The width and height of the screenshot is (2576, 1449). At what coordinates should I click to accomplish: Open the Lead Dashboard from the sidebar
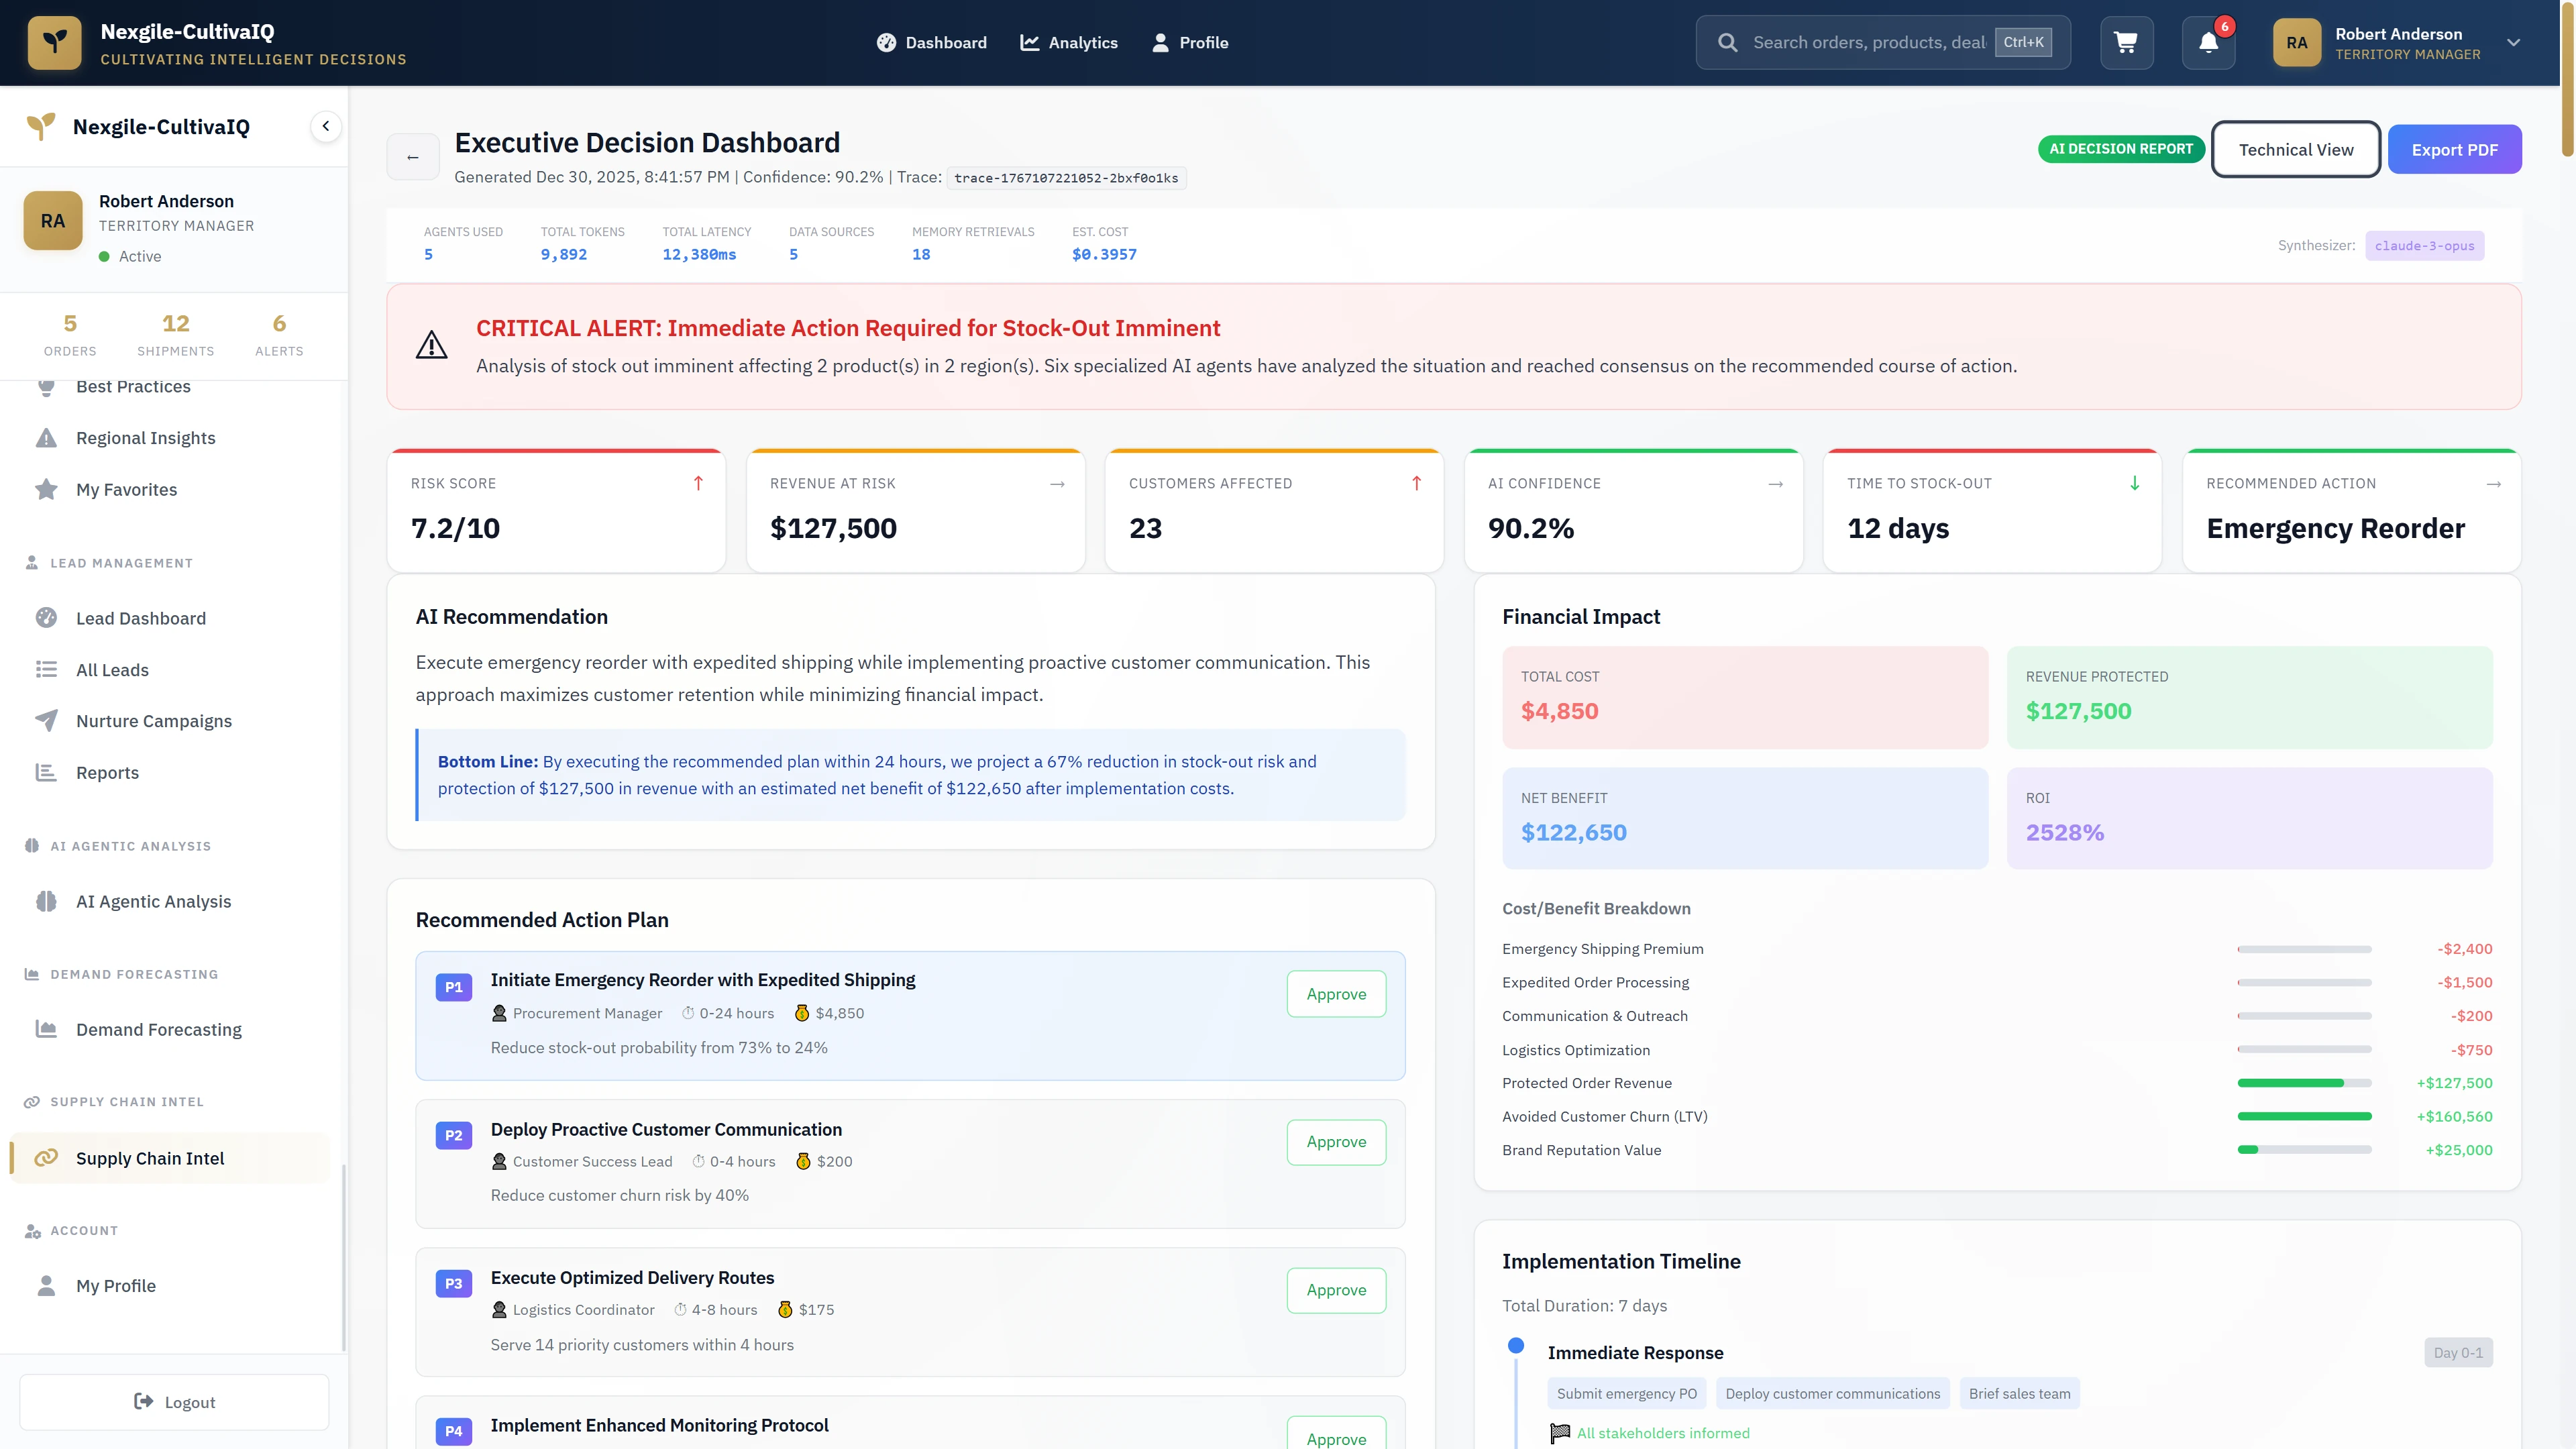pos(140,618)
